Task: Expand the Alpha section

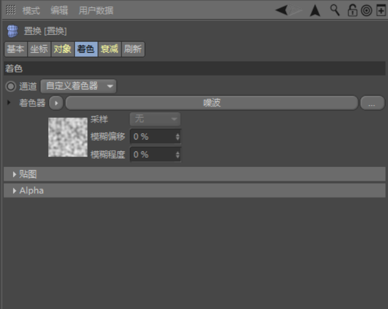Action: click(14, 190)
